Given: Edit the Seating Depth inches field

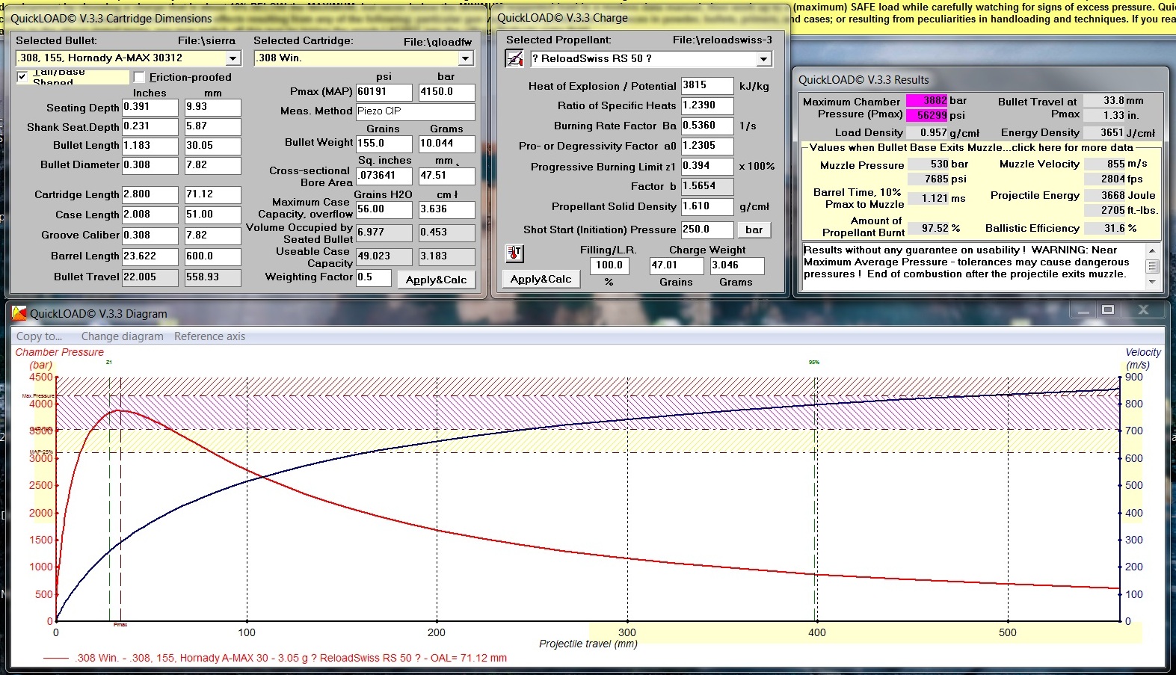Looking at the screenshot, I should pos(150,107).
